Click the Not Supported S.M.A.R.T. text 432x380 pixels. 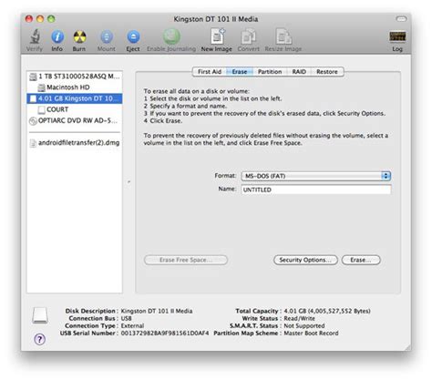pyautogui.click(x=304, y=326)
